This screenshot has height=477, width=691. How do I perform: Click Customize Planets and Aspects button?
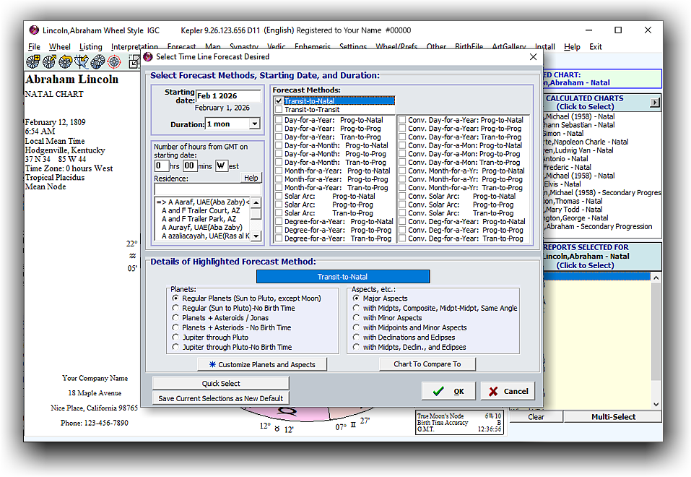coord(261,364)
